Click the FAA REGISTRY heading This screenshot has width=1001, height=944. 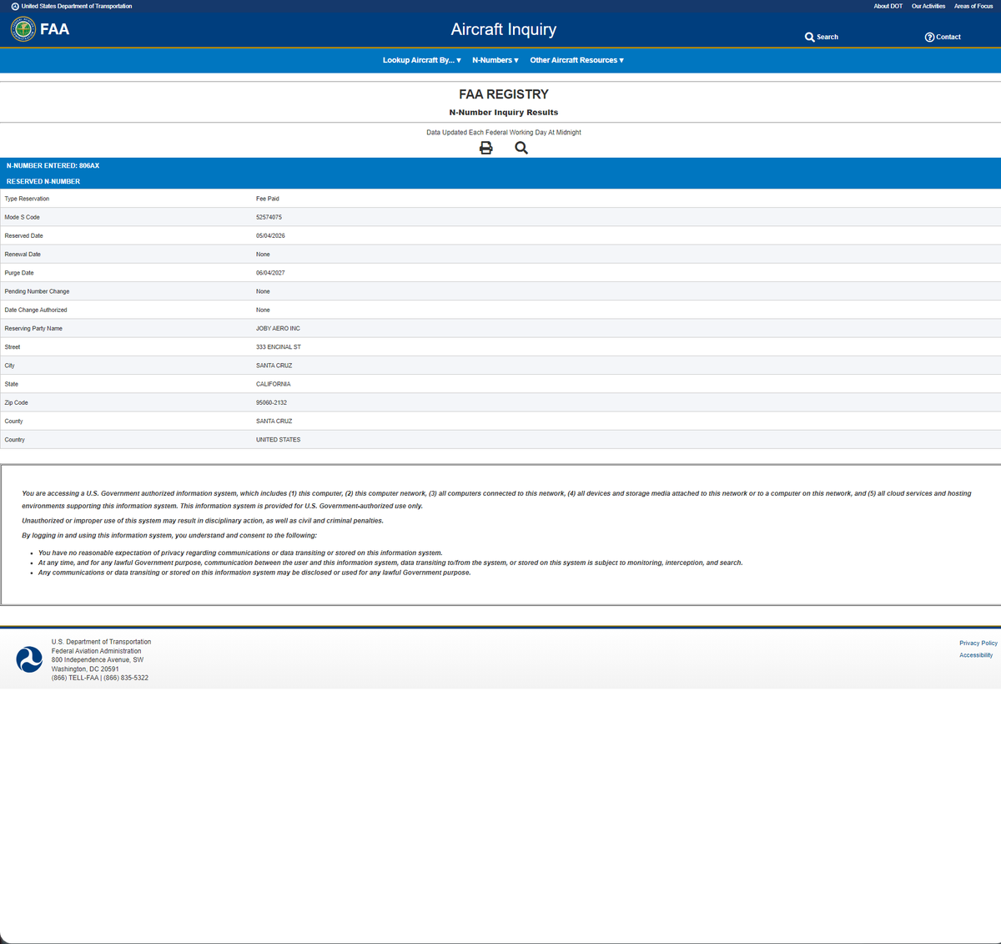tap(504, 94)
